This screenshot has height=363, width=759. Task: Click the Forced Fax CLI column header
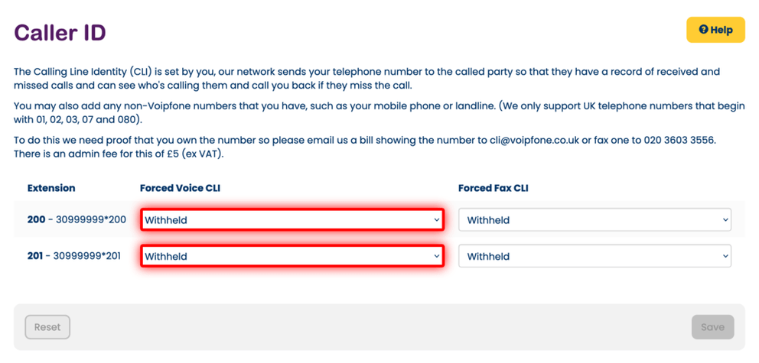[x=493, y=188]
